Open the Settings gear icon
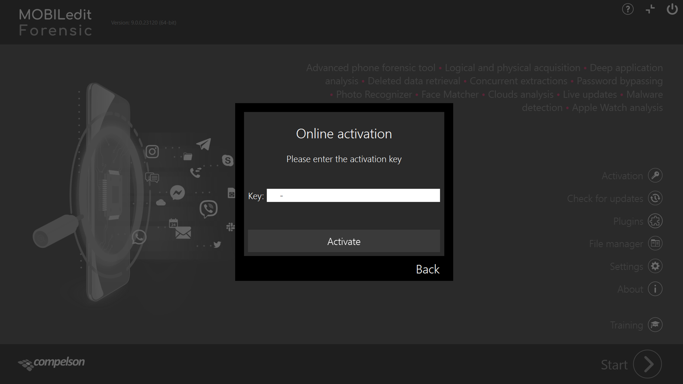 [x=655, y=266]
